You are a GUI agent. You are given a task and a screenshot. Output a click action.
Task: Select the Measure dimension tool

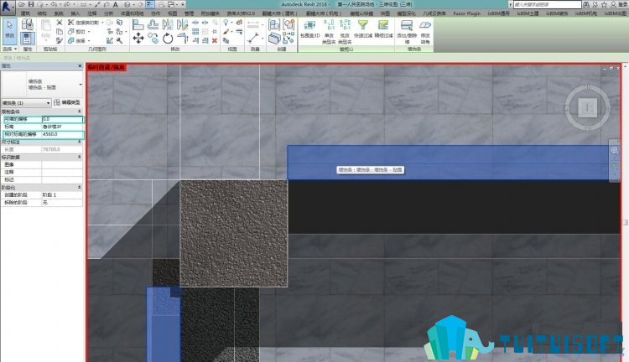point(253,39)
